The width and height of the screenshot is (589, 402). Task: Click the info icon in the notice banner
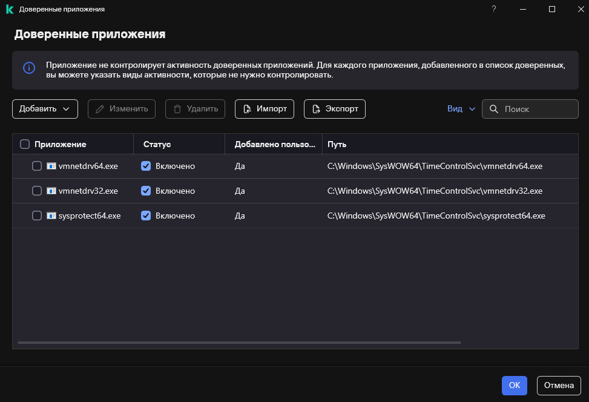pyautogui.click(x=29, y=68)
